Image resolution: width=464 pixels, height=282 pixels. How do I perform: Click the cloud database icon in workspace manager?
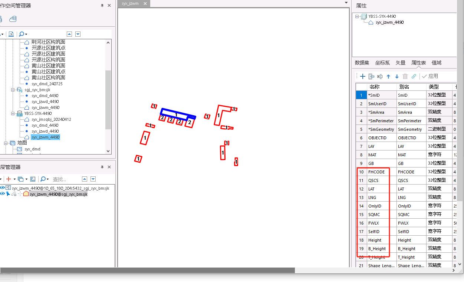tap(13, 19)
